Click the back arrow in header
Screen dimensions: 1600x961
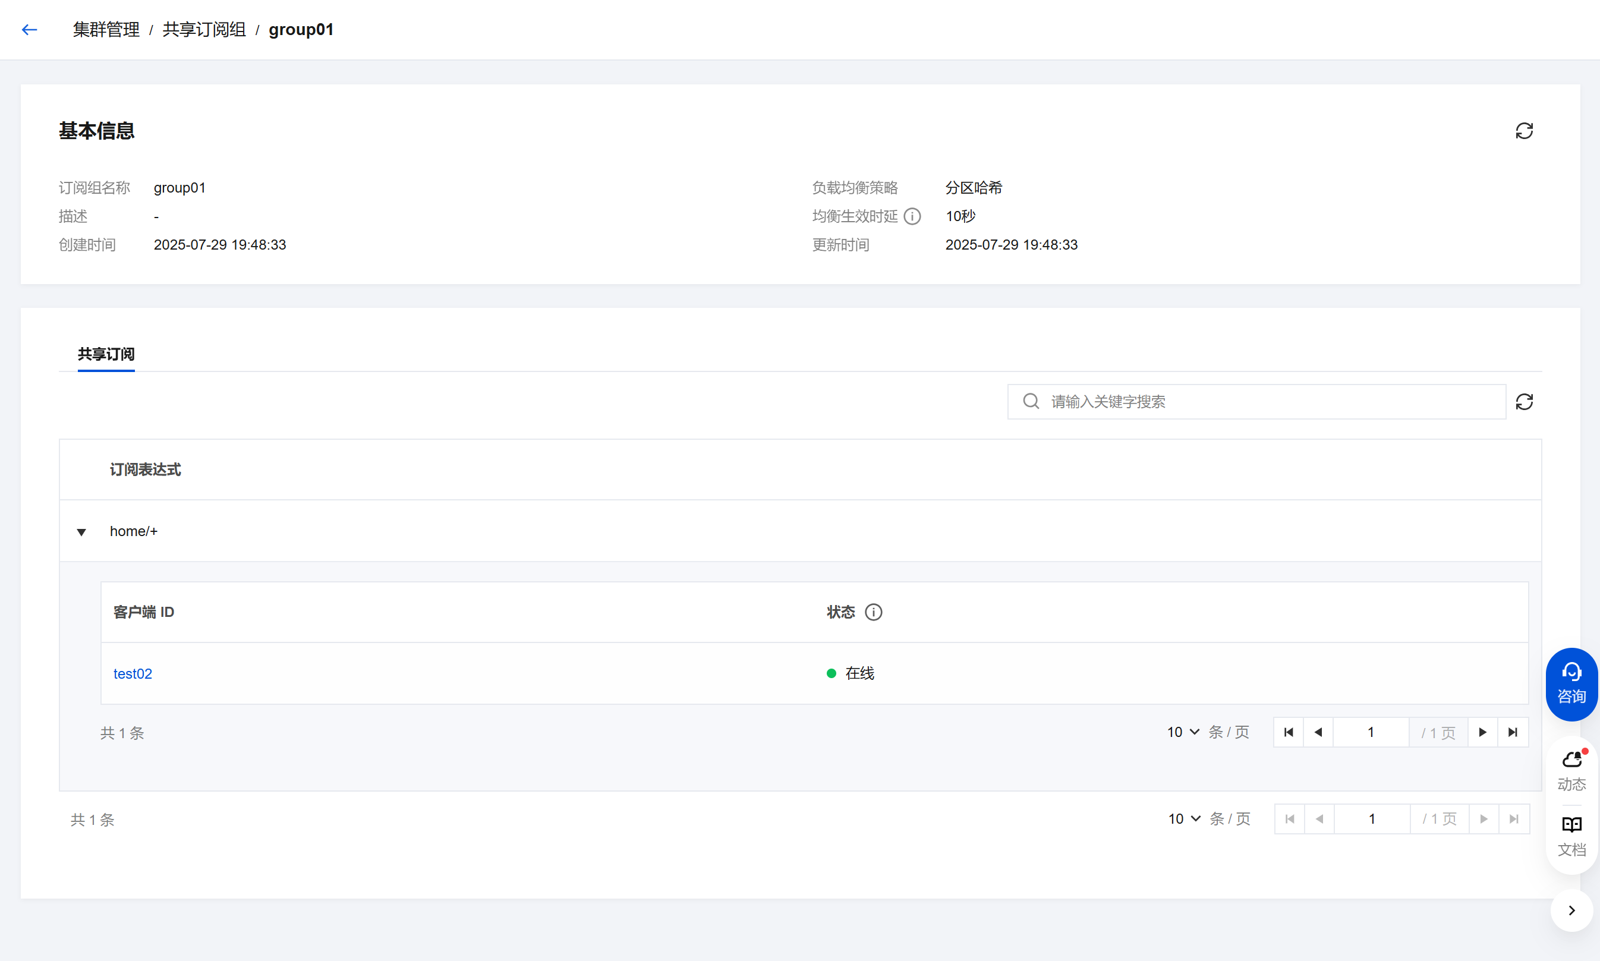[x=30, y=30]
